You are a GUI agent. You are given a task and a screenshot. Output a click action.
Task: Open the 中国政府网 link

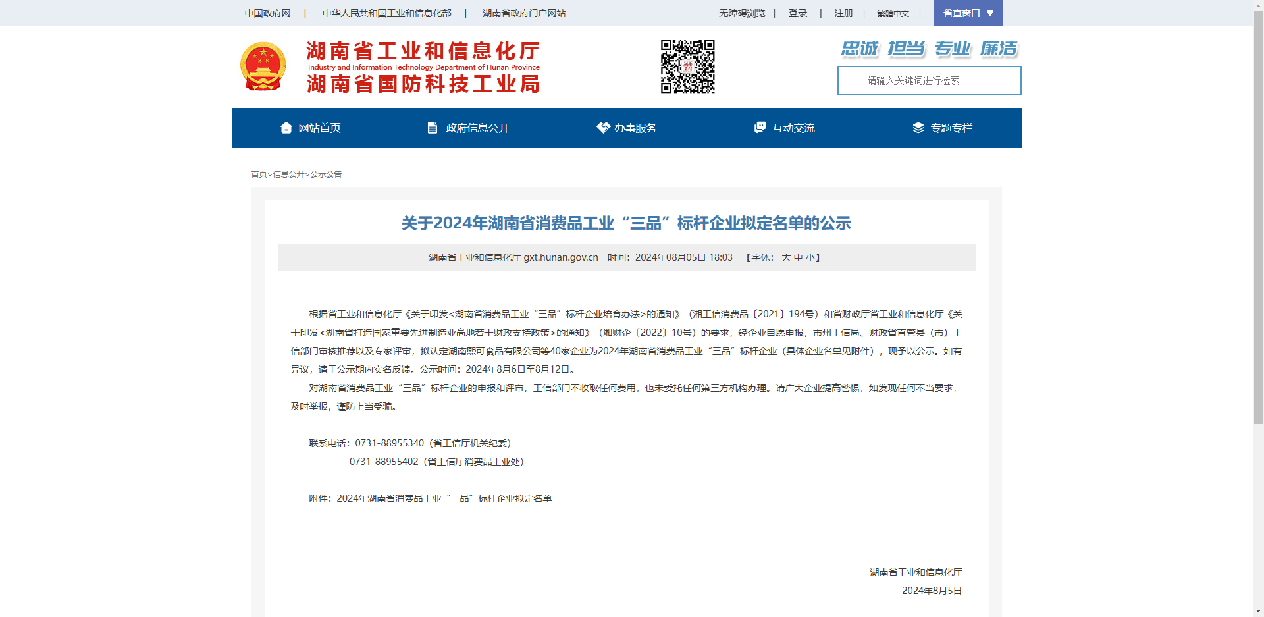[x=267, y=13]
